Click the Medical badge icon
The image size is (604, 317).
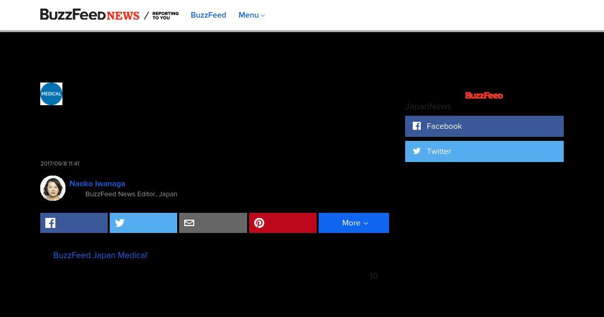[51, 94]
